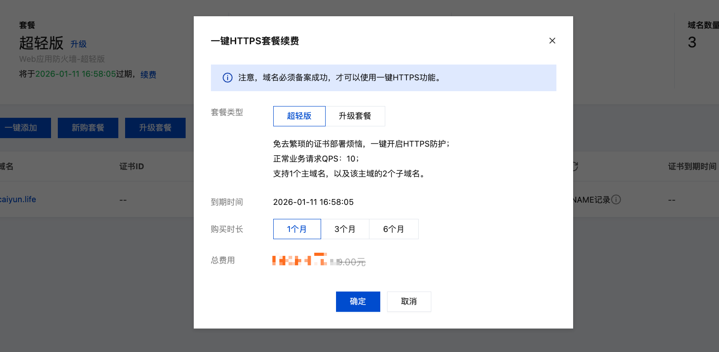Image resolution: width=719 pixels, height=352 pixels.
Task: Select 1个月 purchase duration
Action: point(297,229)
